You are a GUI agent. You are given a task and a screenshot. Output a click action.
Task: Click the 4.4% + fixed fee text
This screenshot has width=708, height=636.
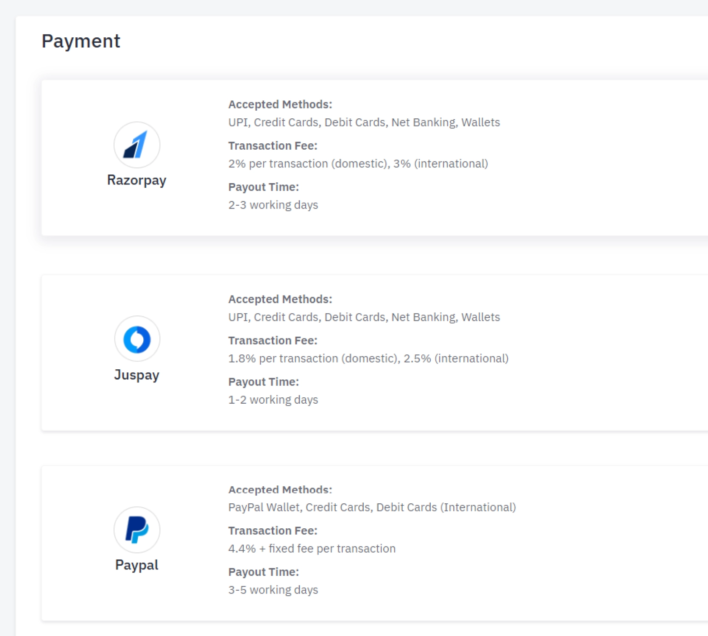pyautogui.click(x=312, y=549)
